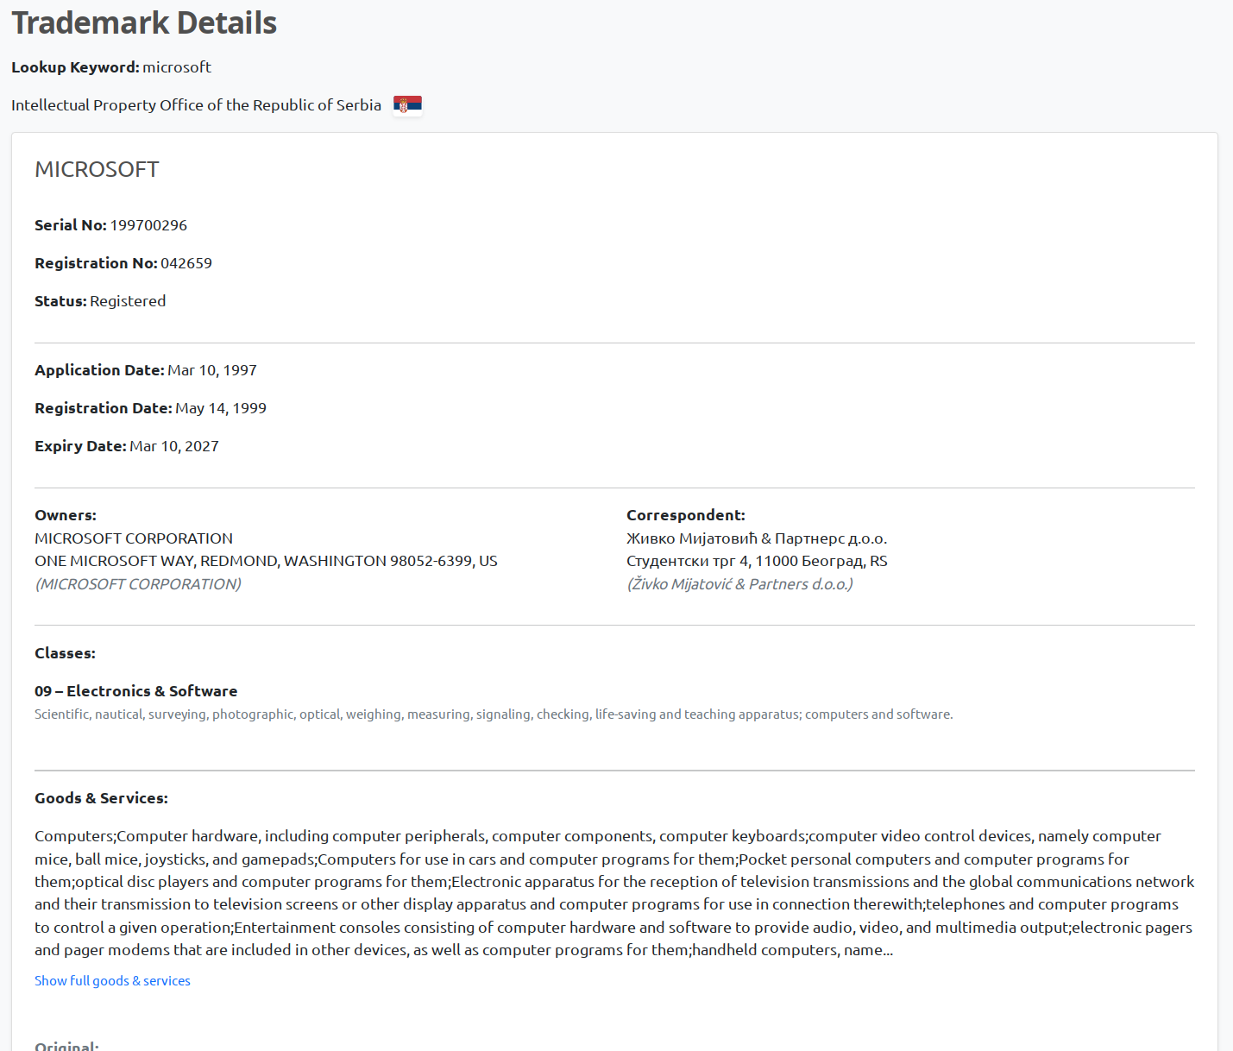Click registration date May 14, 1999
This screenshot has width=1233, height=1051.
(221, 408)
